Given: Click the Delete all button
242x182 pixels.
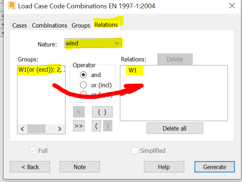Looking at the screenshot, I should [175, 128].
